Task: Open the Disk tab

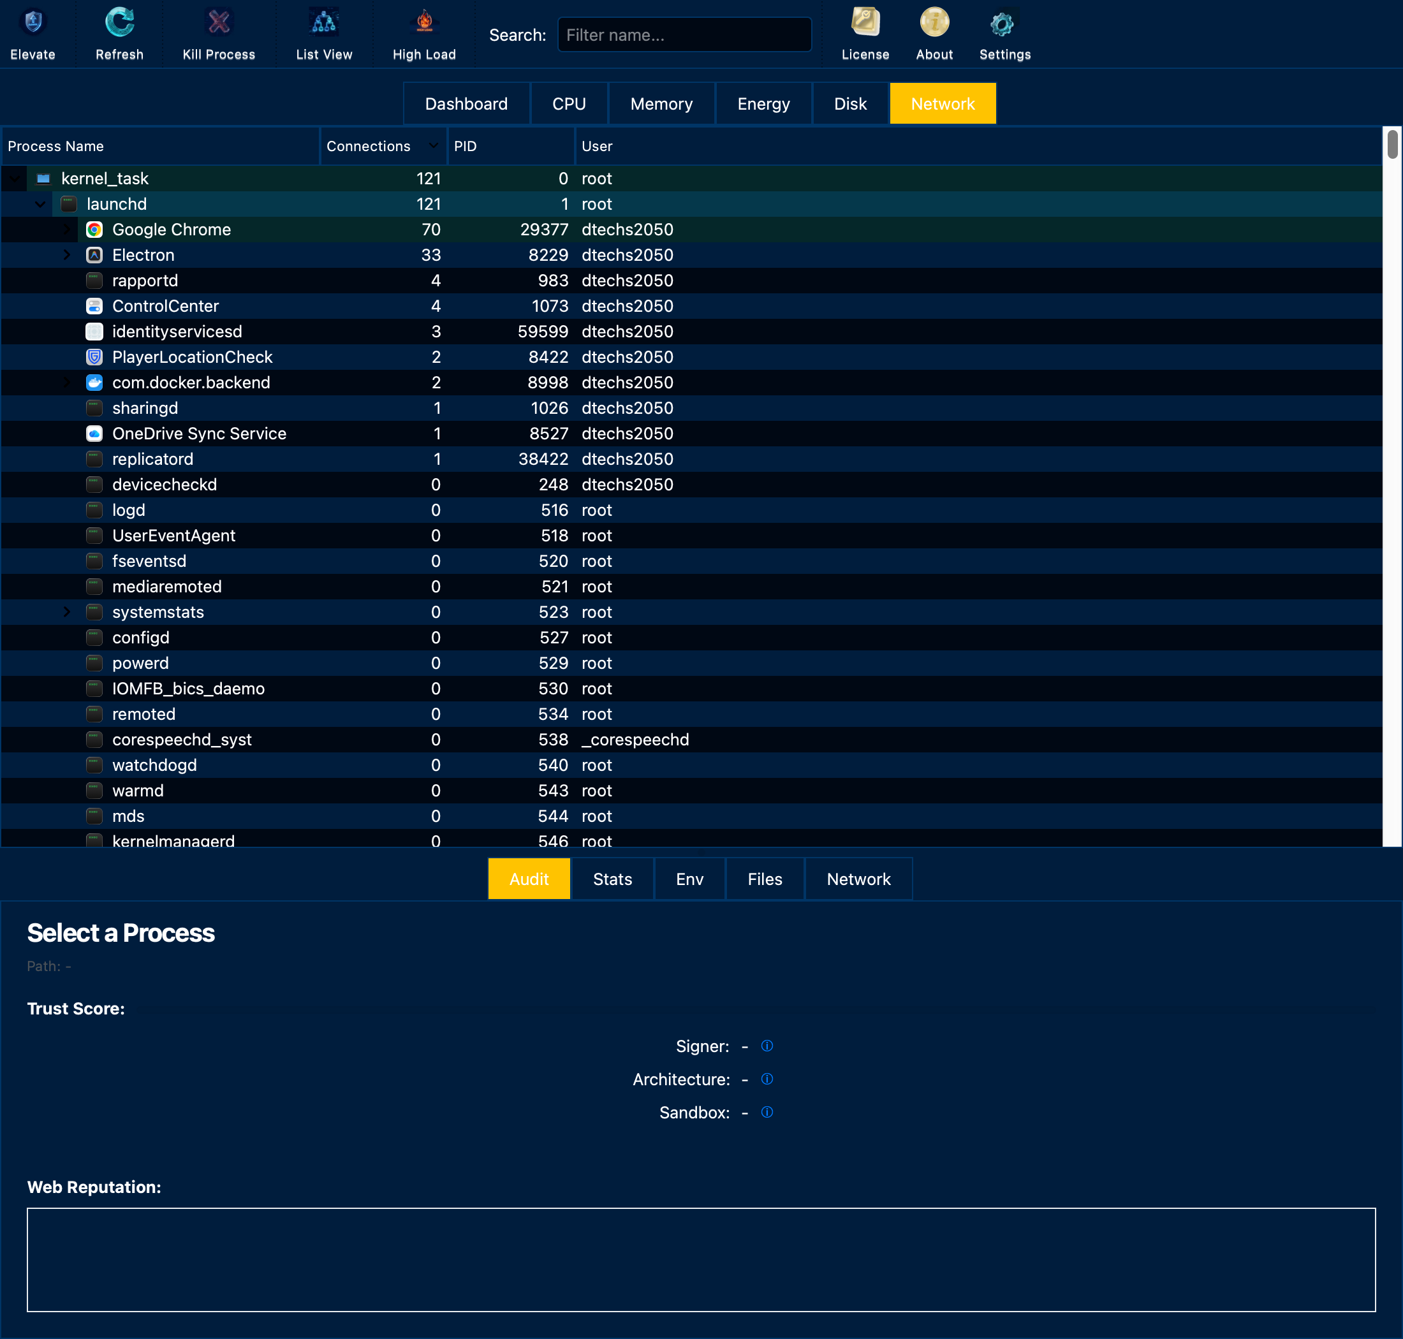Action: [x=849, y=104]
